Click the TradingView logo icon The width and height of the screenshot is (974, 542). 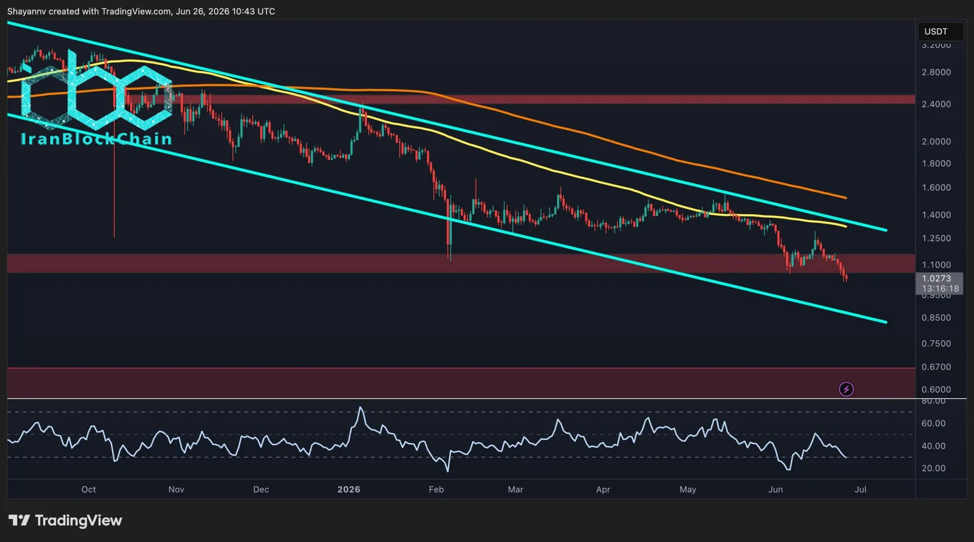coord(19,520)
